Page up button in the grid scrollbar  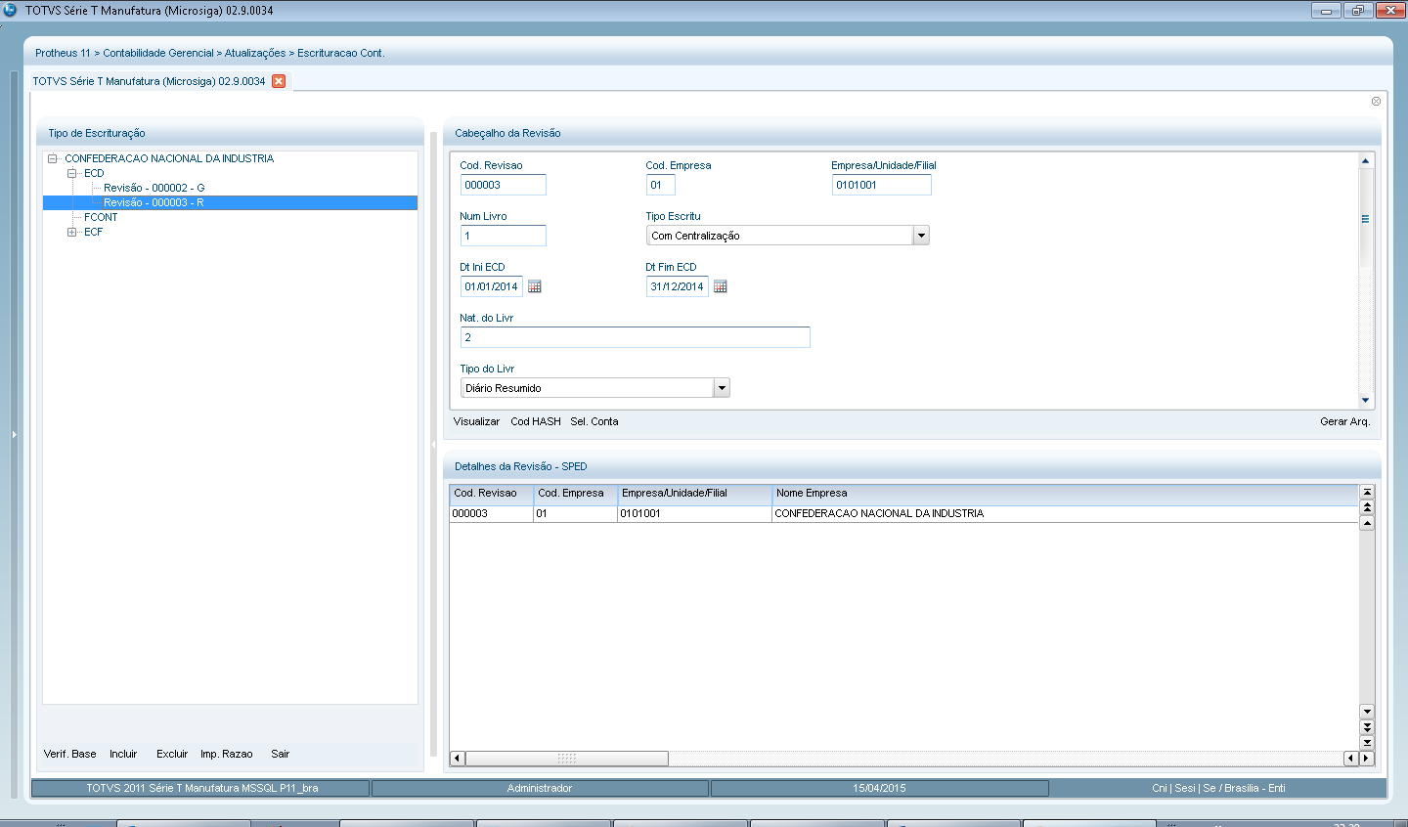coord(1368,507)
